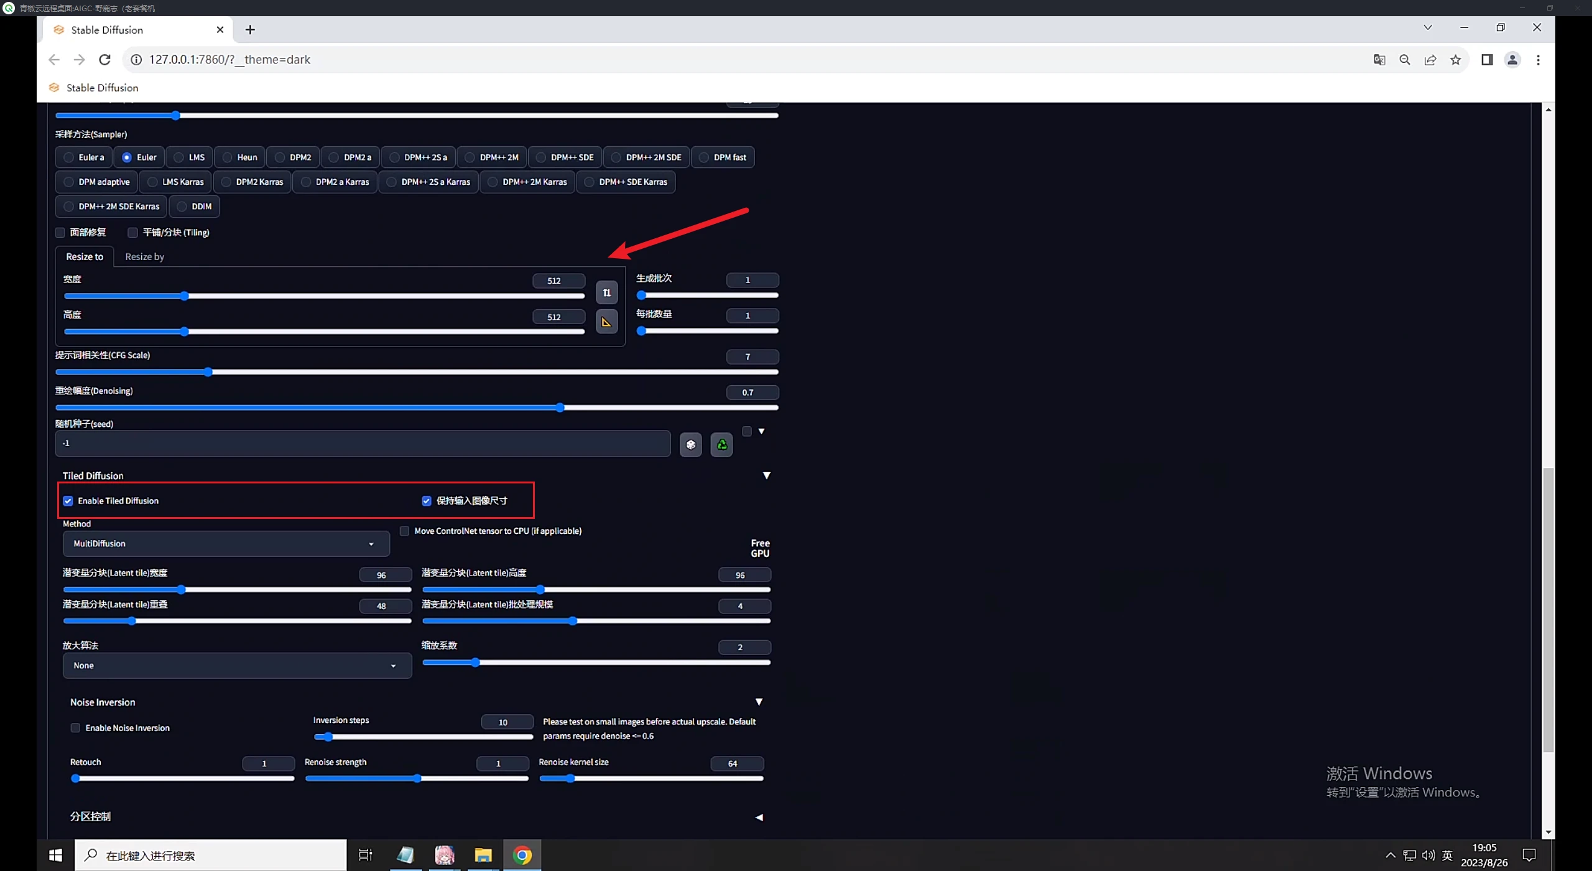The image size is (1592, 871).
Task: Click the dice random seed icon
Action: tap(690, 445)
